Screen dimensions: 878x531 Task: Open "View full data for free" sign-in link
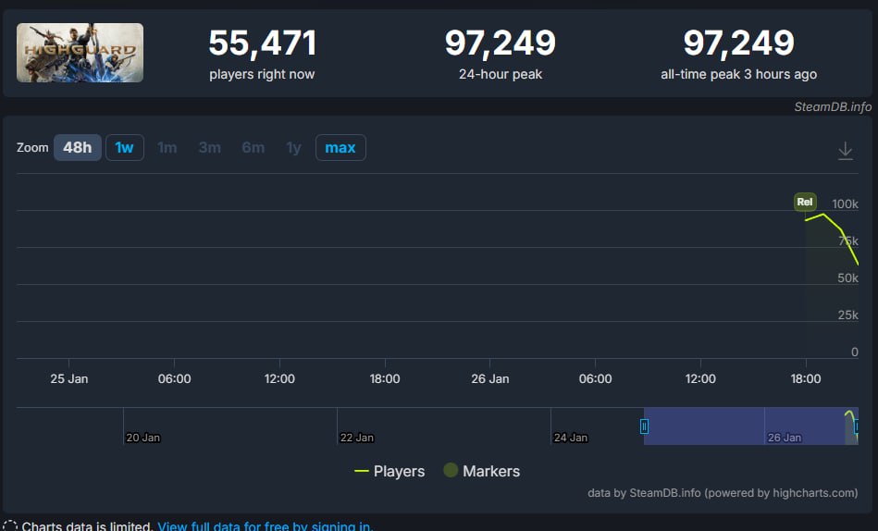[265, 525]
